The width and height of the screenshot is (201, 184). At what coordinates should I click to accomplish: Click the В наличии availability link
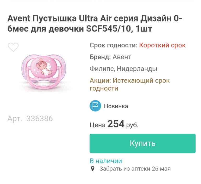(x=106, y=161)
